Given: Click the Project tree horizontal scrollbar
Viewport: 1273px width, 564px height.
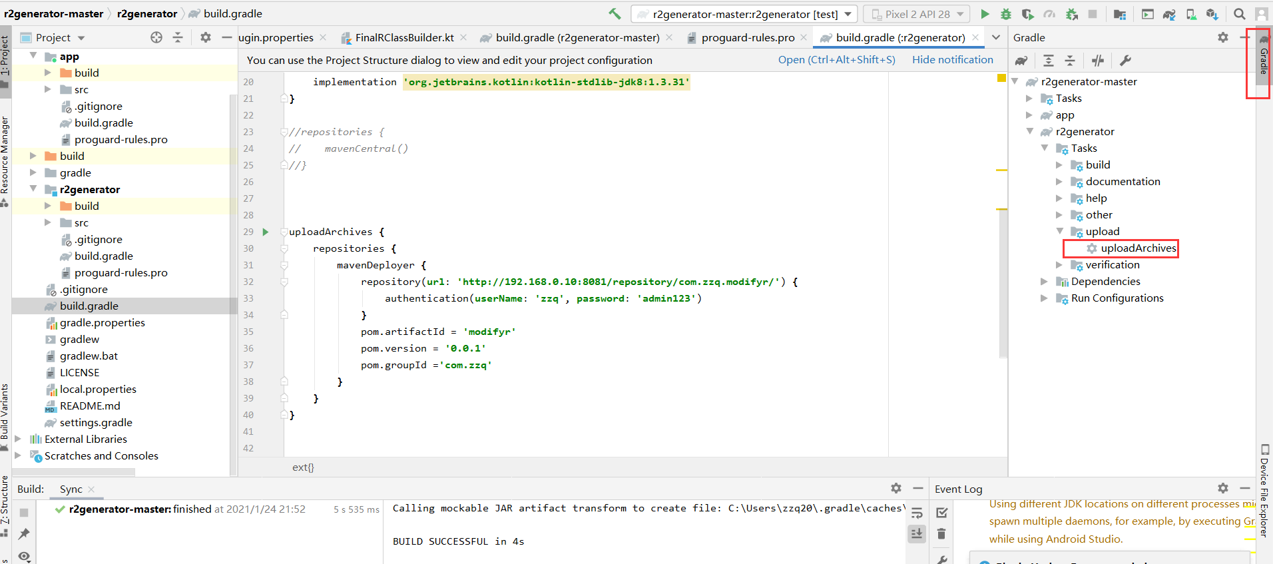Looking at the screenshot, I should pyautogui.click(x=73, y=472).
